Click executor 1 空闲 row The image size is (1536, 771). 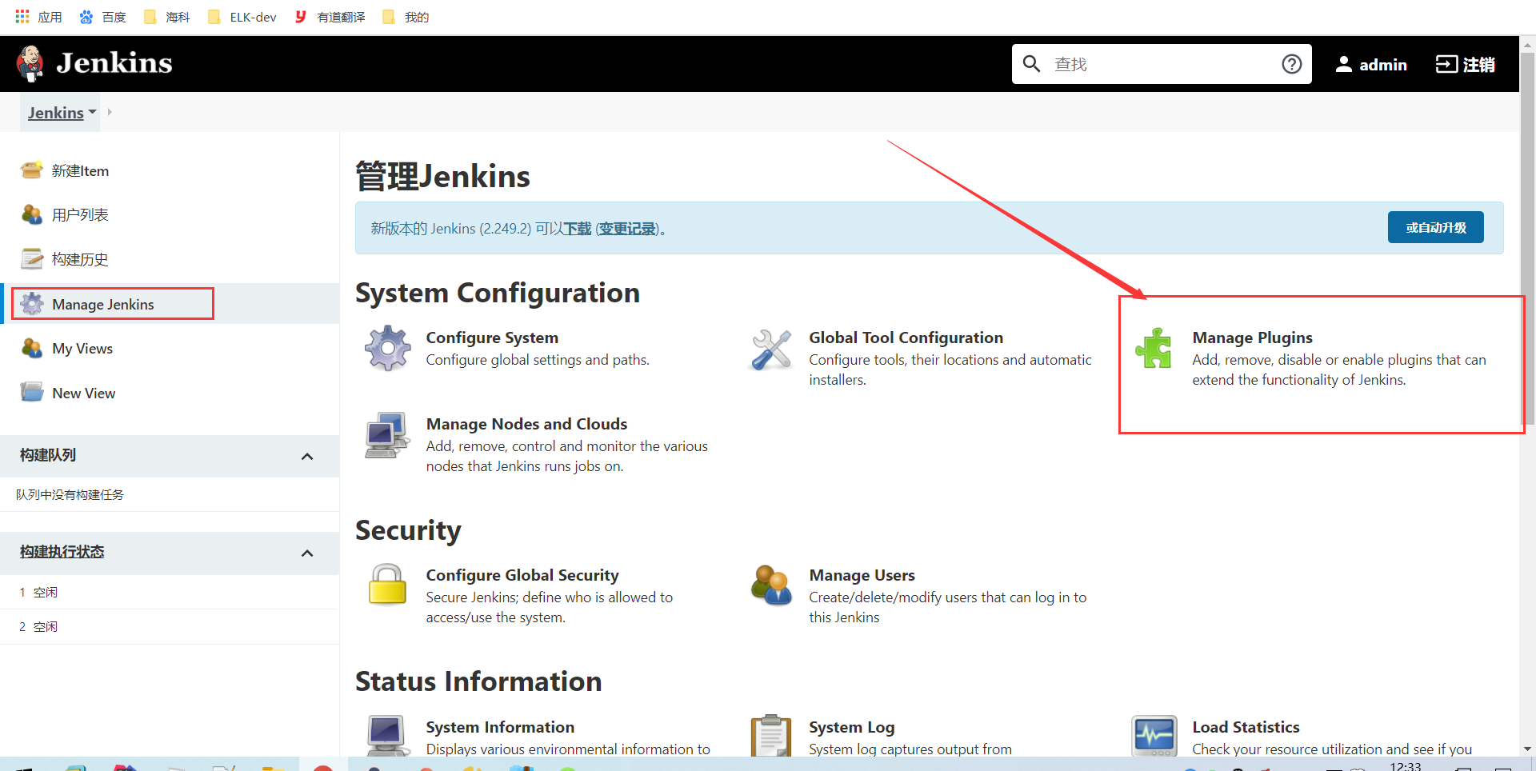point(170,592)
